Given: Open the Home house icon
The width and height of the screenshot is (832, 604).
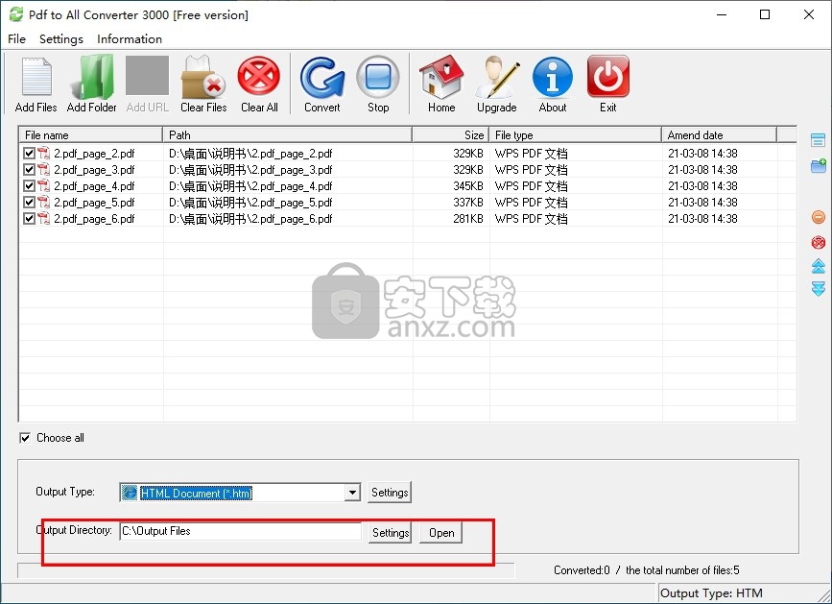Looking at the screenshot, I should (x=441, y=77).
